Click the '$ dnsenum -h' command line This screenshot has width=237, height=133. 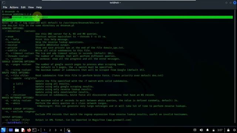click(x=10, y=11)
